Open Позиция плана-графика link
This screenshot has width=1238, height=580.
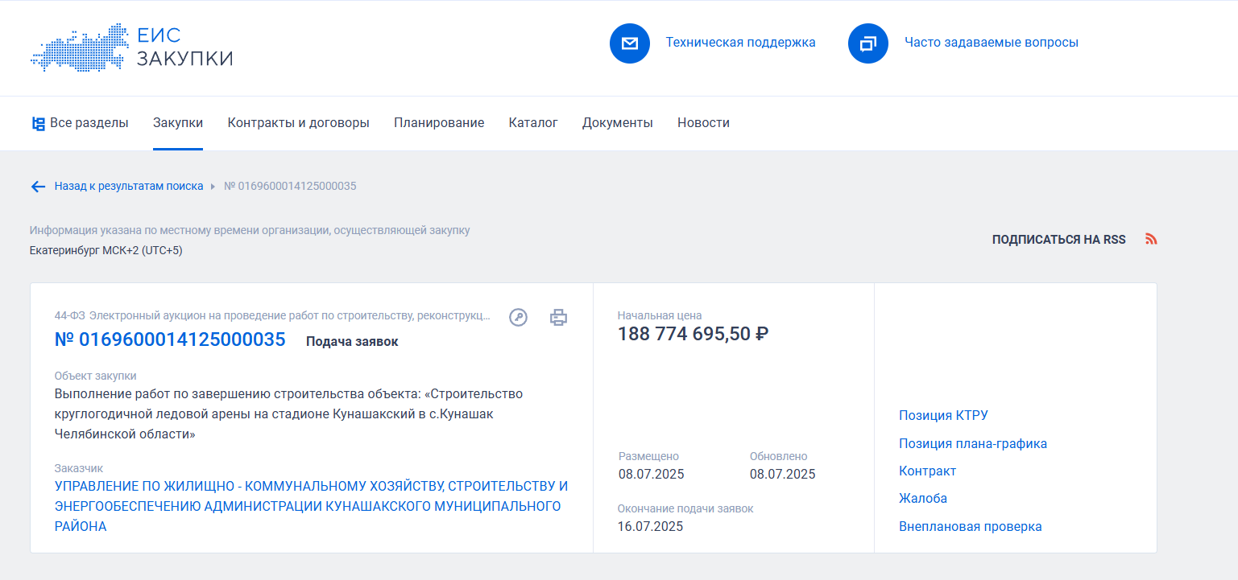[972, 444]
